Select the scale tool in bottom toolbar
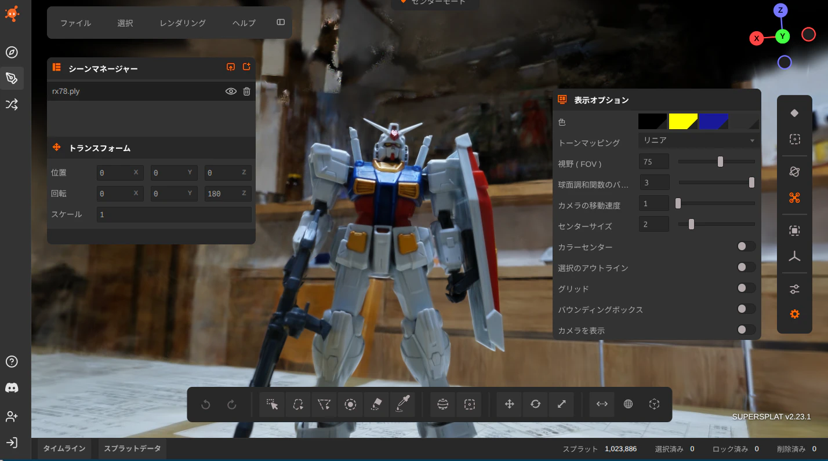Image resolution: width=828 pixels, height=461 pixels. tap(561, 405)
